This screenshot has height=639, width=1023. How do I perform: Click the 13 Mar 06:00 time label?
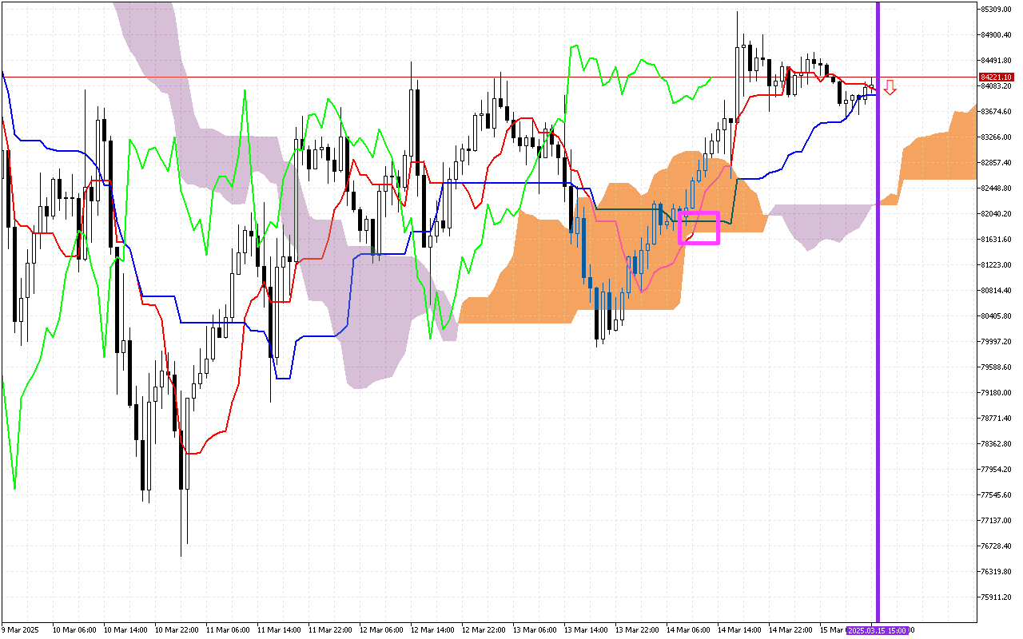pyautogui.click(x=535, y=630)
